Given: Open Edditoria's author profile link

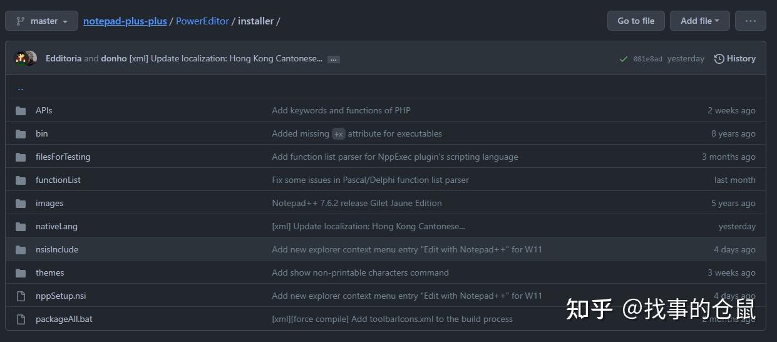Looking at the screenshot, I should tap(63, 58).
